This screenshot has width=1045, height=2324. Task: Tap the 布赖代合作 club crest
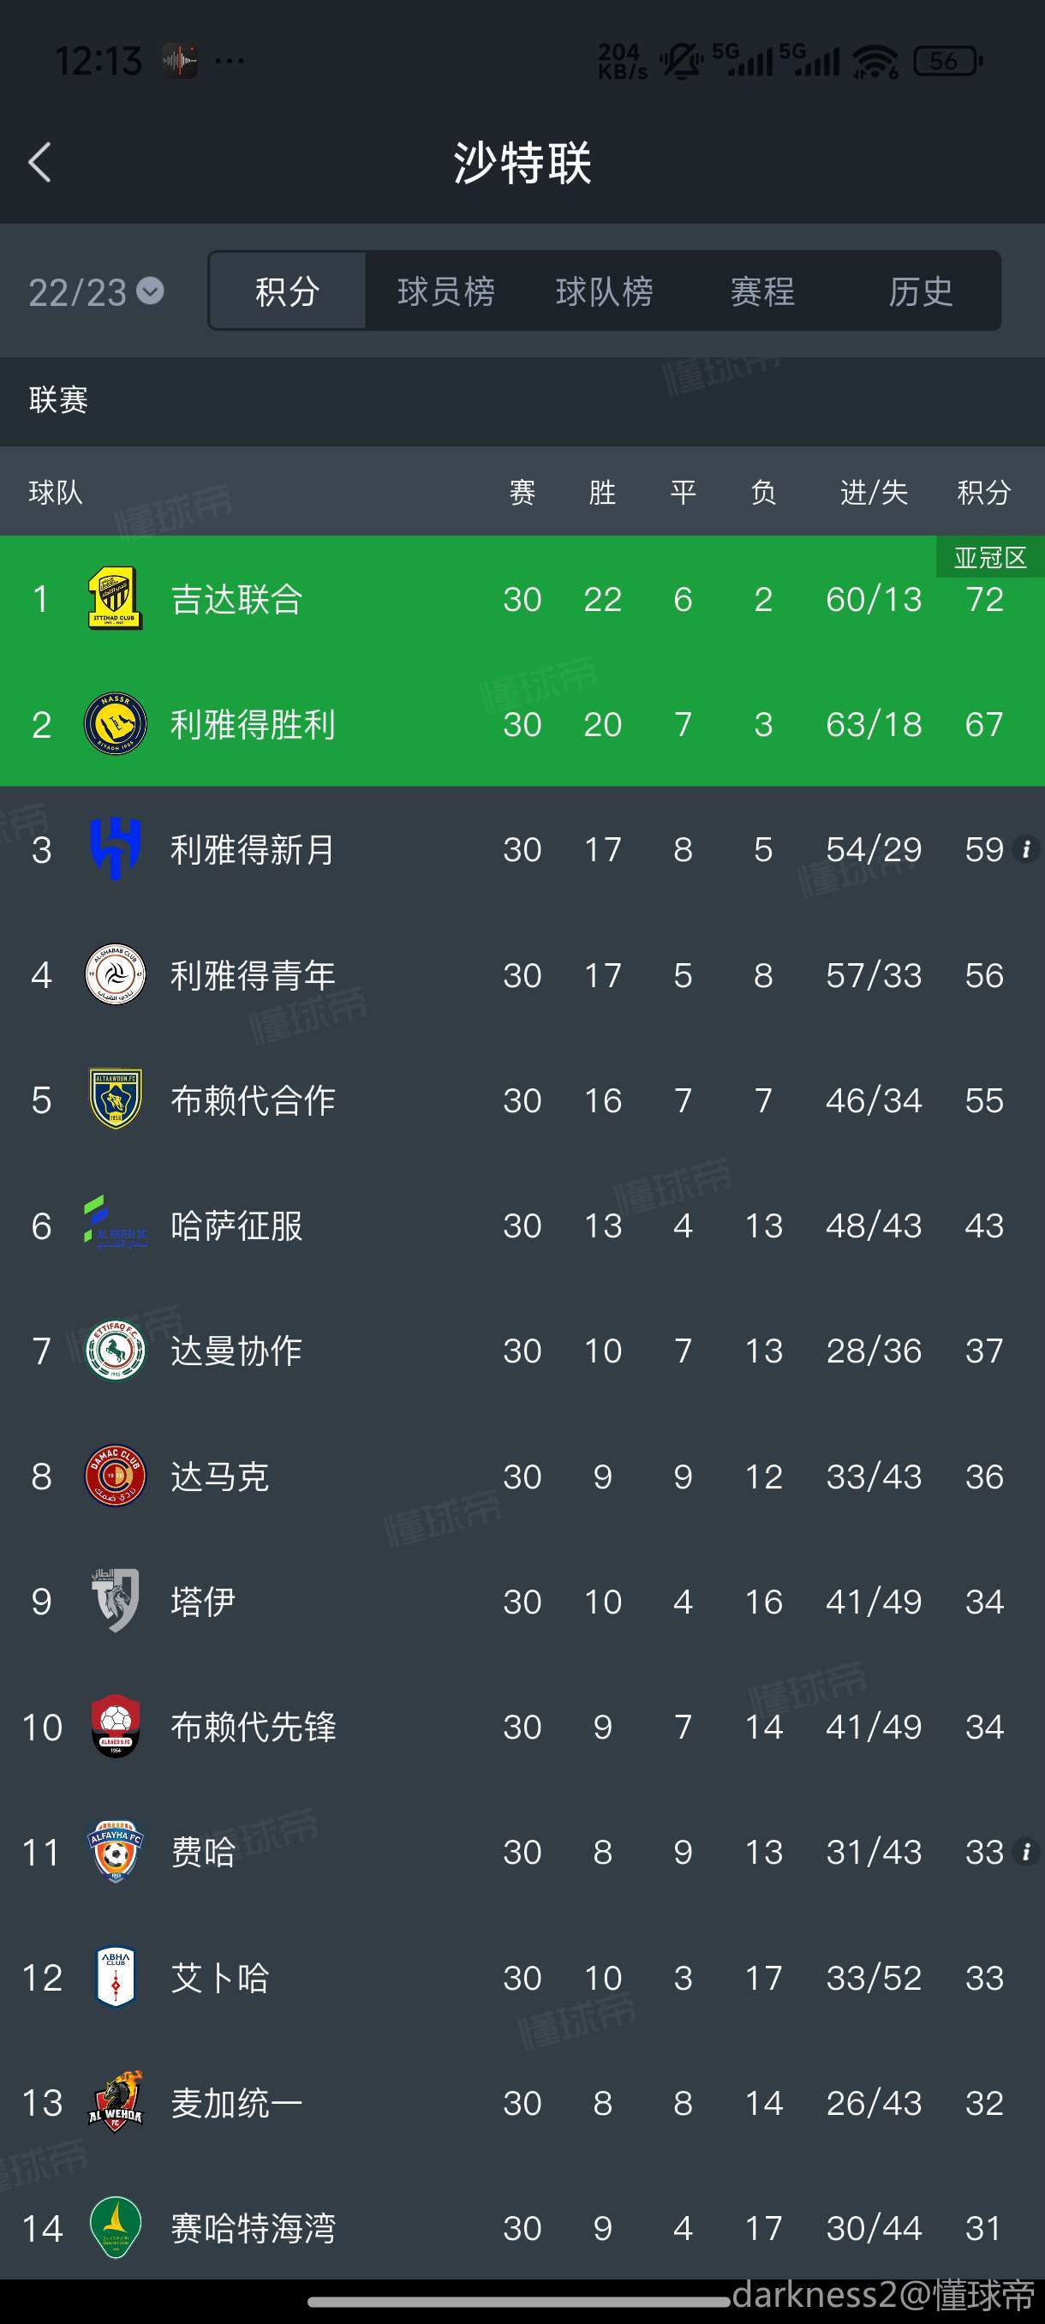116,1099
